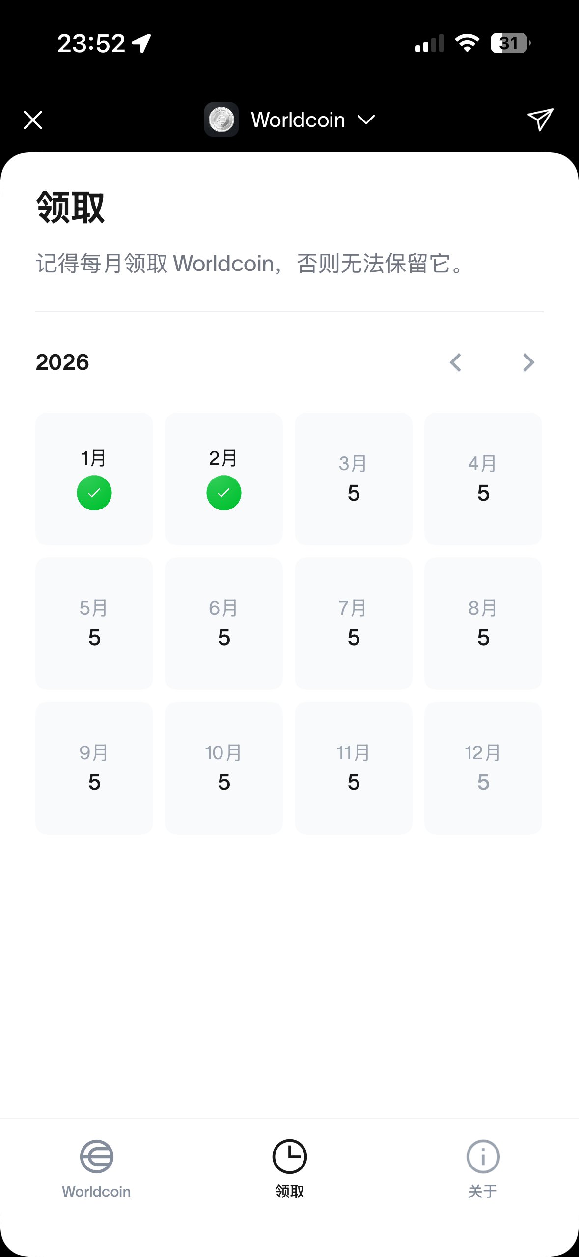The image size is (579, 1257).
Task: Choose the 10月 month tile
Action: tap(224, 768)
